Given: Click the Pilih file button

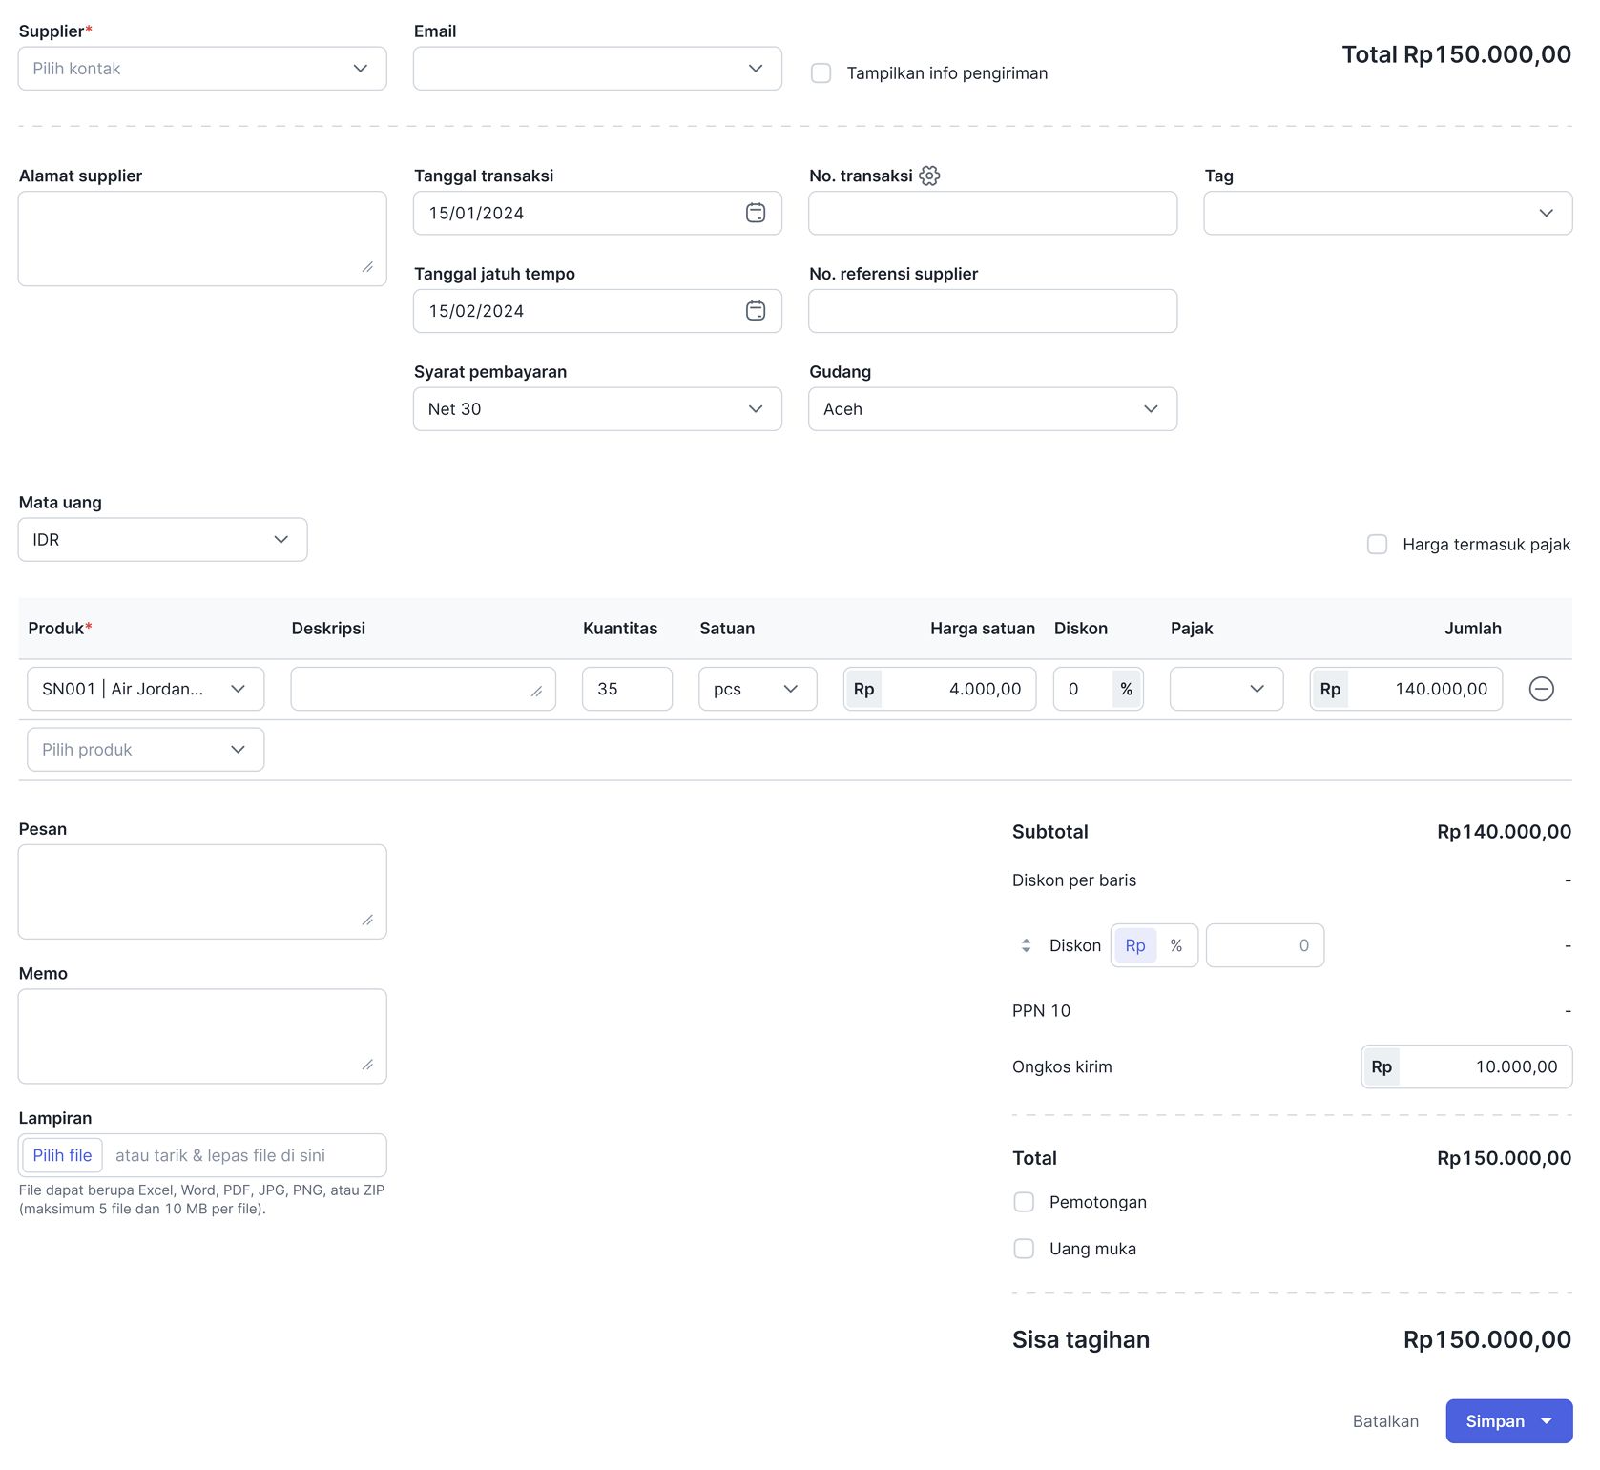Looking at the screenshot, I should (x=62, y=1155).
